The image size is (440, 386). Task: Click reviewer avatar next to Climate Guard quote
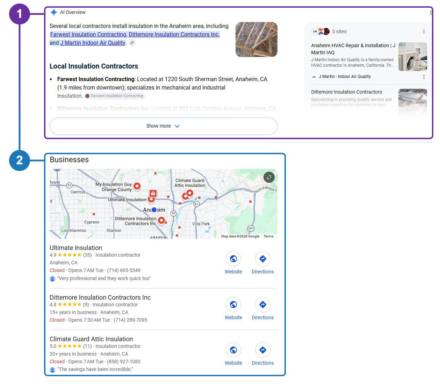(x=52, y=370)
